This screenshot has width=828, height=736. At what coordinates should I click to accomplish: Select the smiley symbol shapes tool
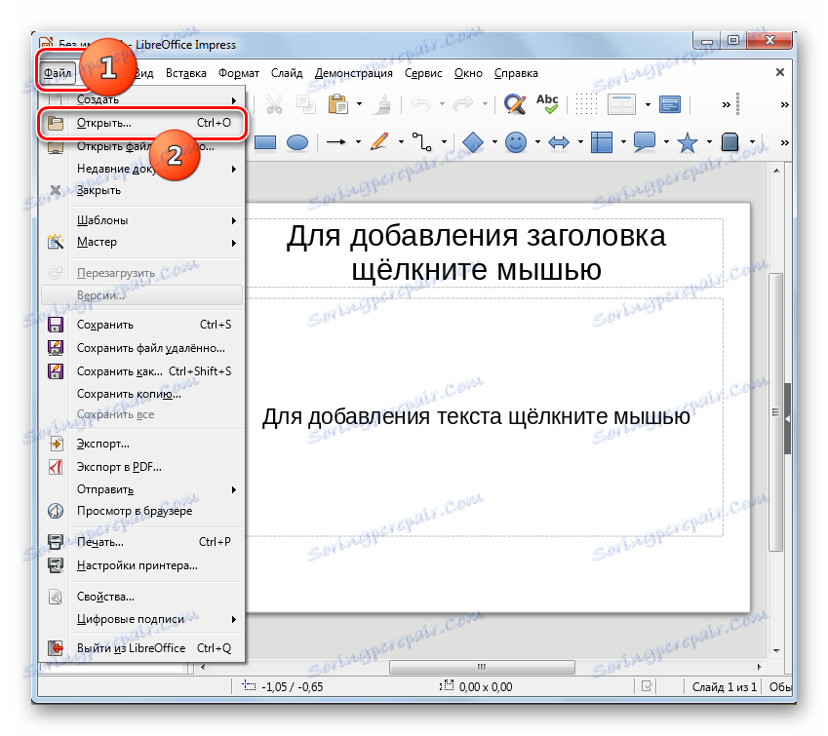[516, 142]
